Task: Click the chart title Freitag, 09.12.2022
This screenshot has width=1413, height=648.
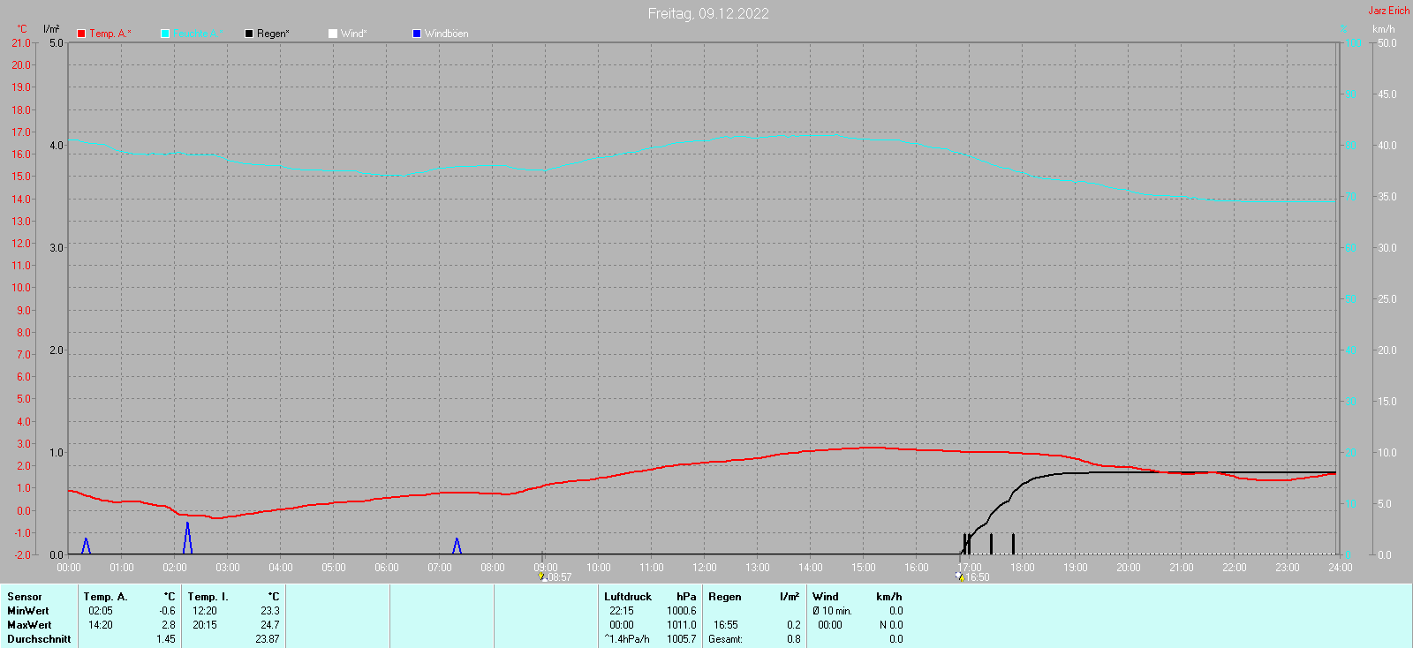Action: [x=708, y=13]
